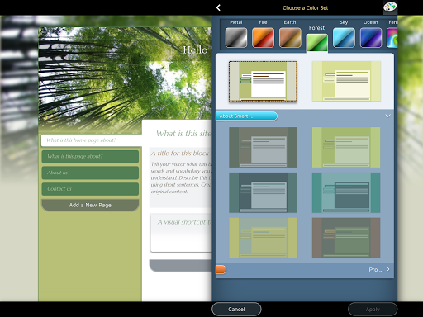Viewport: 423px width, 317px height.
Task: Select the Forest color set icon
Action: coord(317,43)
